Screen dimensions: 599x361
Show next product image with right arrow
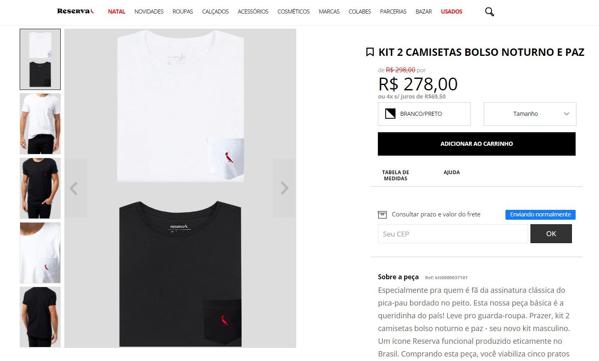point(284,188)
